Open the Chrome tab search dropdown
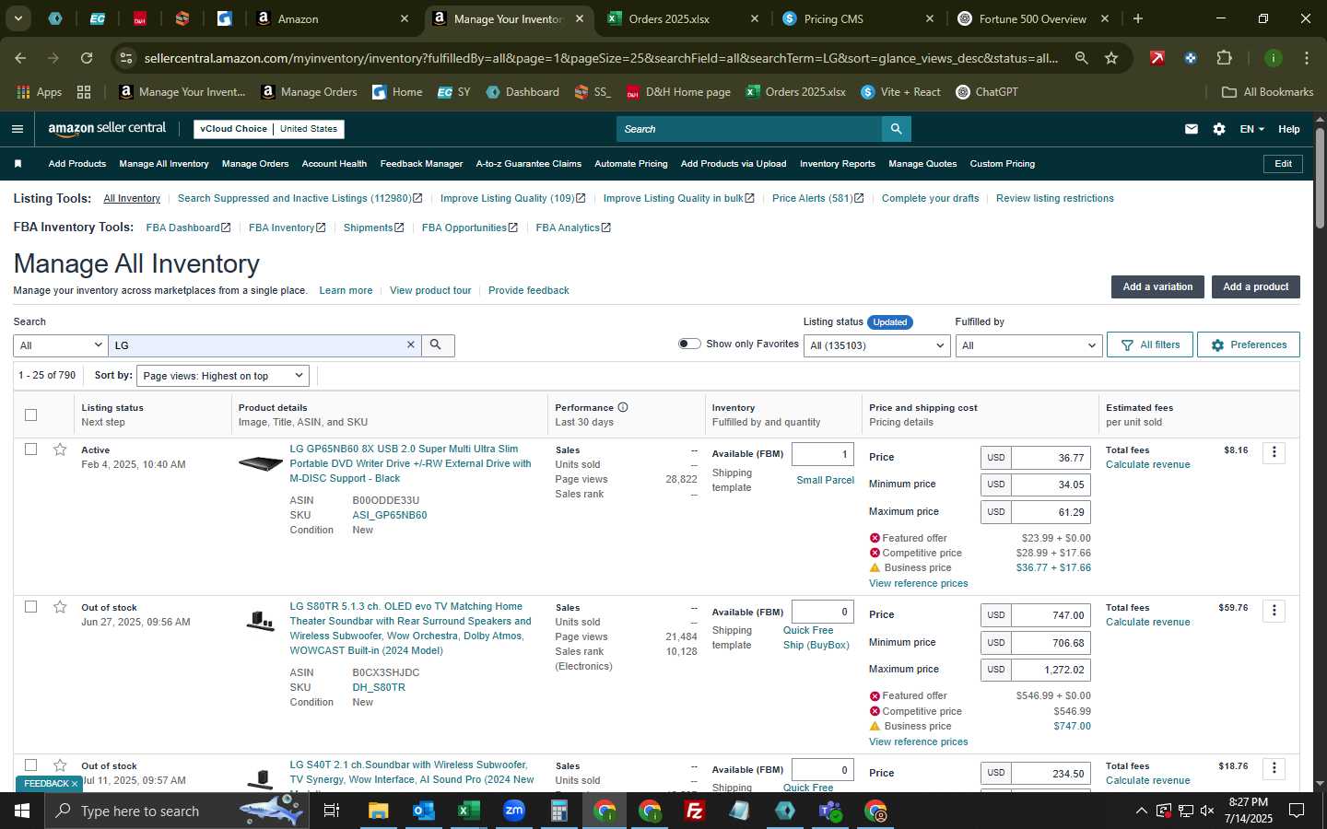Screen dimensions: 1327x829 [18, 18]
